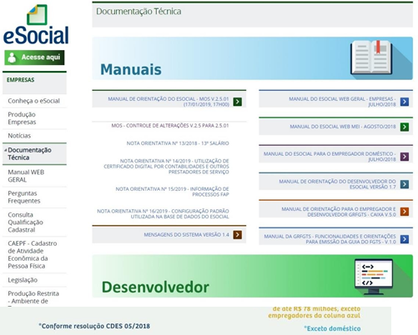The height and width of the screenshot is (335, 418).
Task: Open Mensagens do Sistema Versão 1.4 link
Action: pos(186,235)
